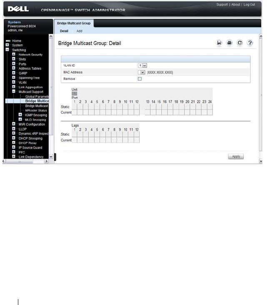This screenshot has height=305, width=267.
Task: Click the main panel vertical scrollbar thumb
Action: point(261,95)
